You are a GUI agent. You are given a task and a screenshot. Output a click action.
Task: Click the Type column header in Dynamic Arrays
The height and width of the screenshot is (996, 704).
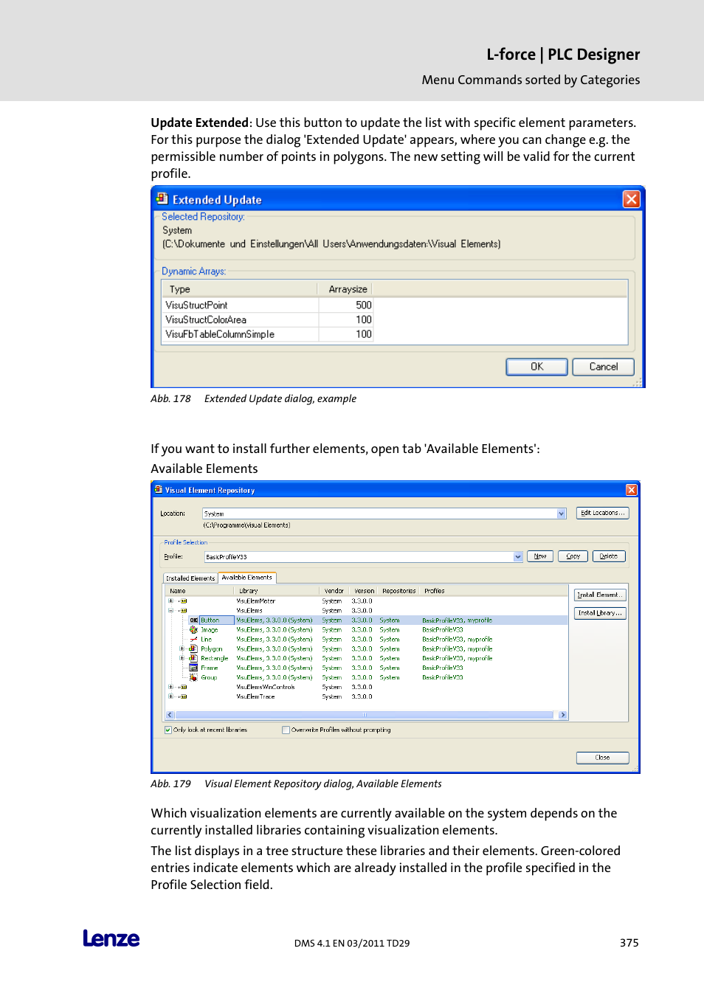coord(240,289)
